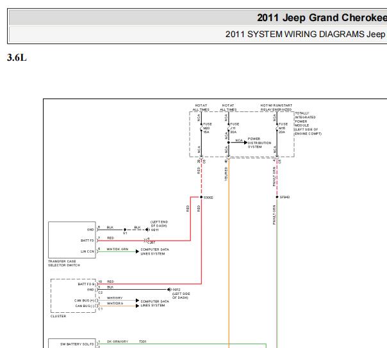The height and width of the screenshot is (348, 387).
Task: Click the "LIN CON" pin label
Action: pos(87,251)
